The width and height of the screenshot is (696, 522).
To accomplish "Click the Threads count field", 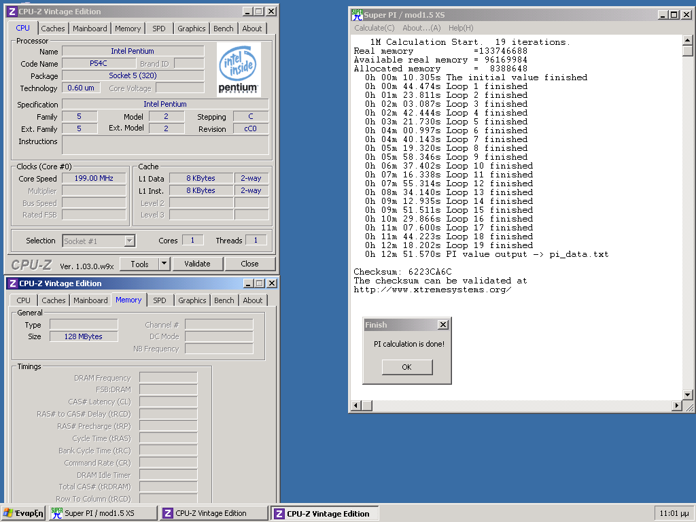I will [256, 240].
